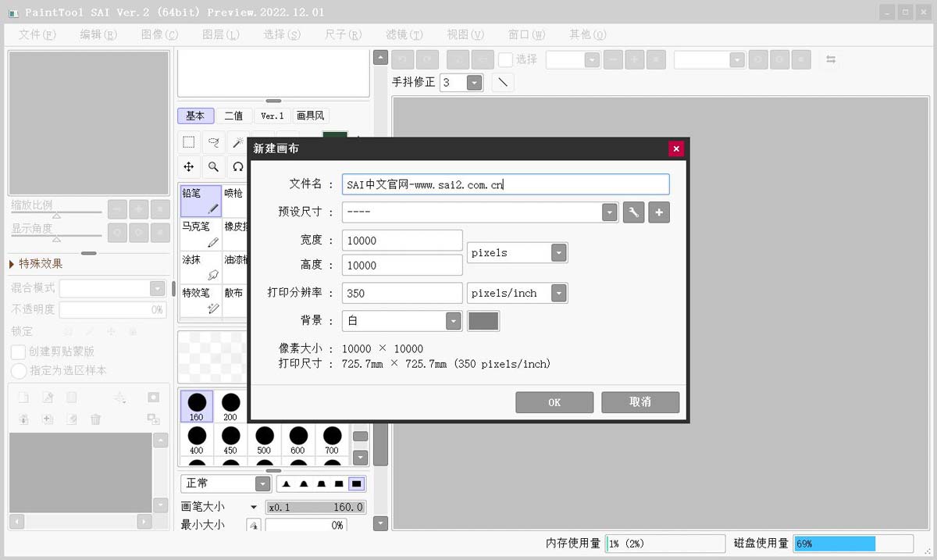The width and height of the screenshot is (937, 560).
Task: Tick the 选择 checkbox in the toolbar
Action: point(505,59)
